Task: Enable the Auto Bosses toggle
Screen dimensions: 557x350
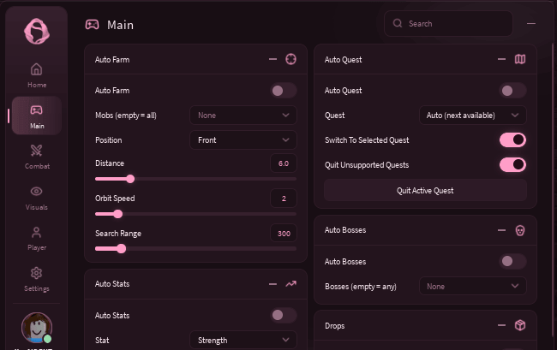Action: point(512,261)
